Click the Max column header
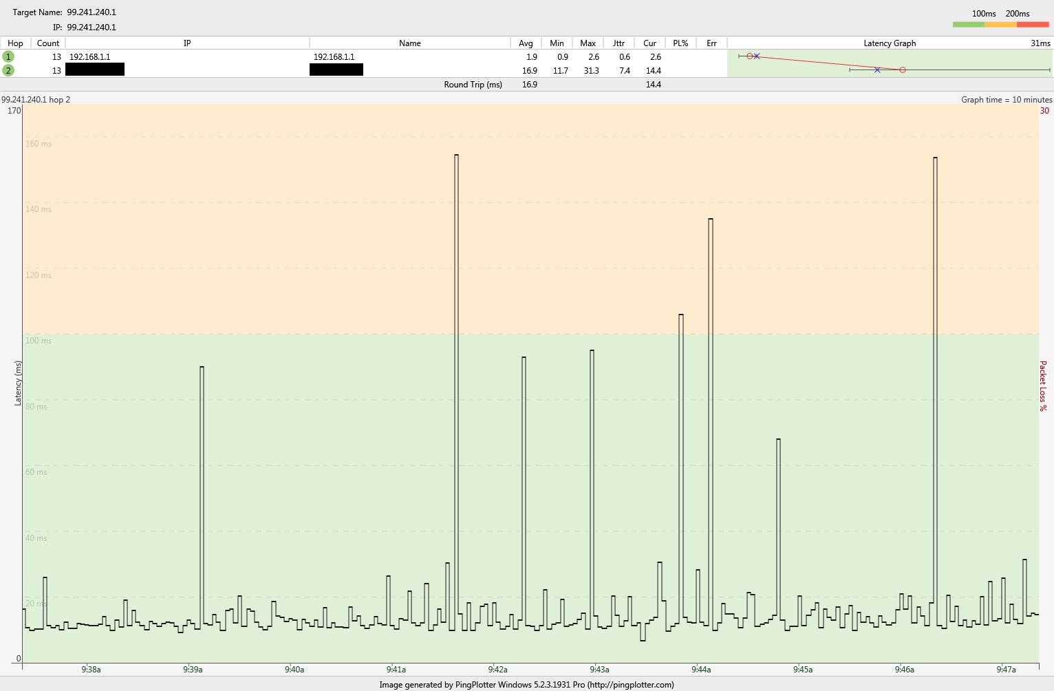The image size is (1054, 691). pos(588,43)
